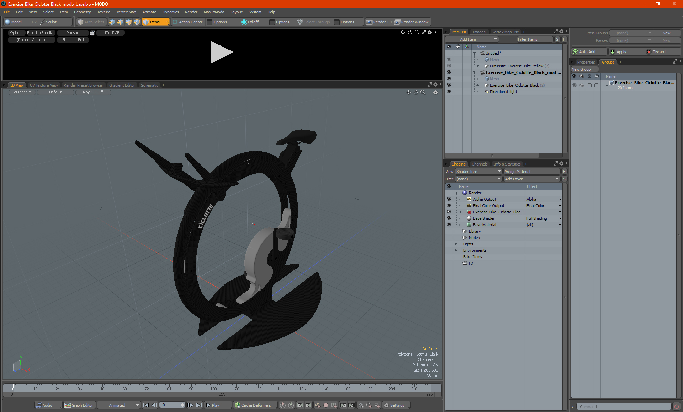Collapse Untitled* scene tree
Screen dimensions: 683x412
(x=474, y=53)
